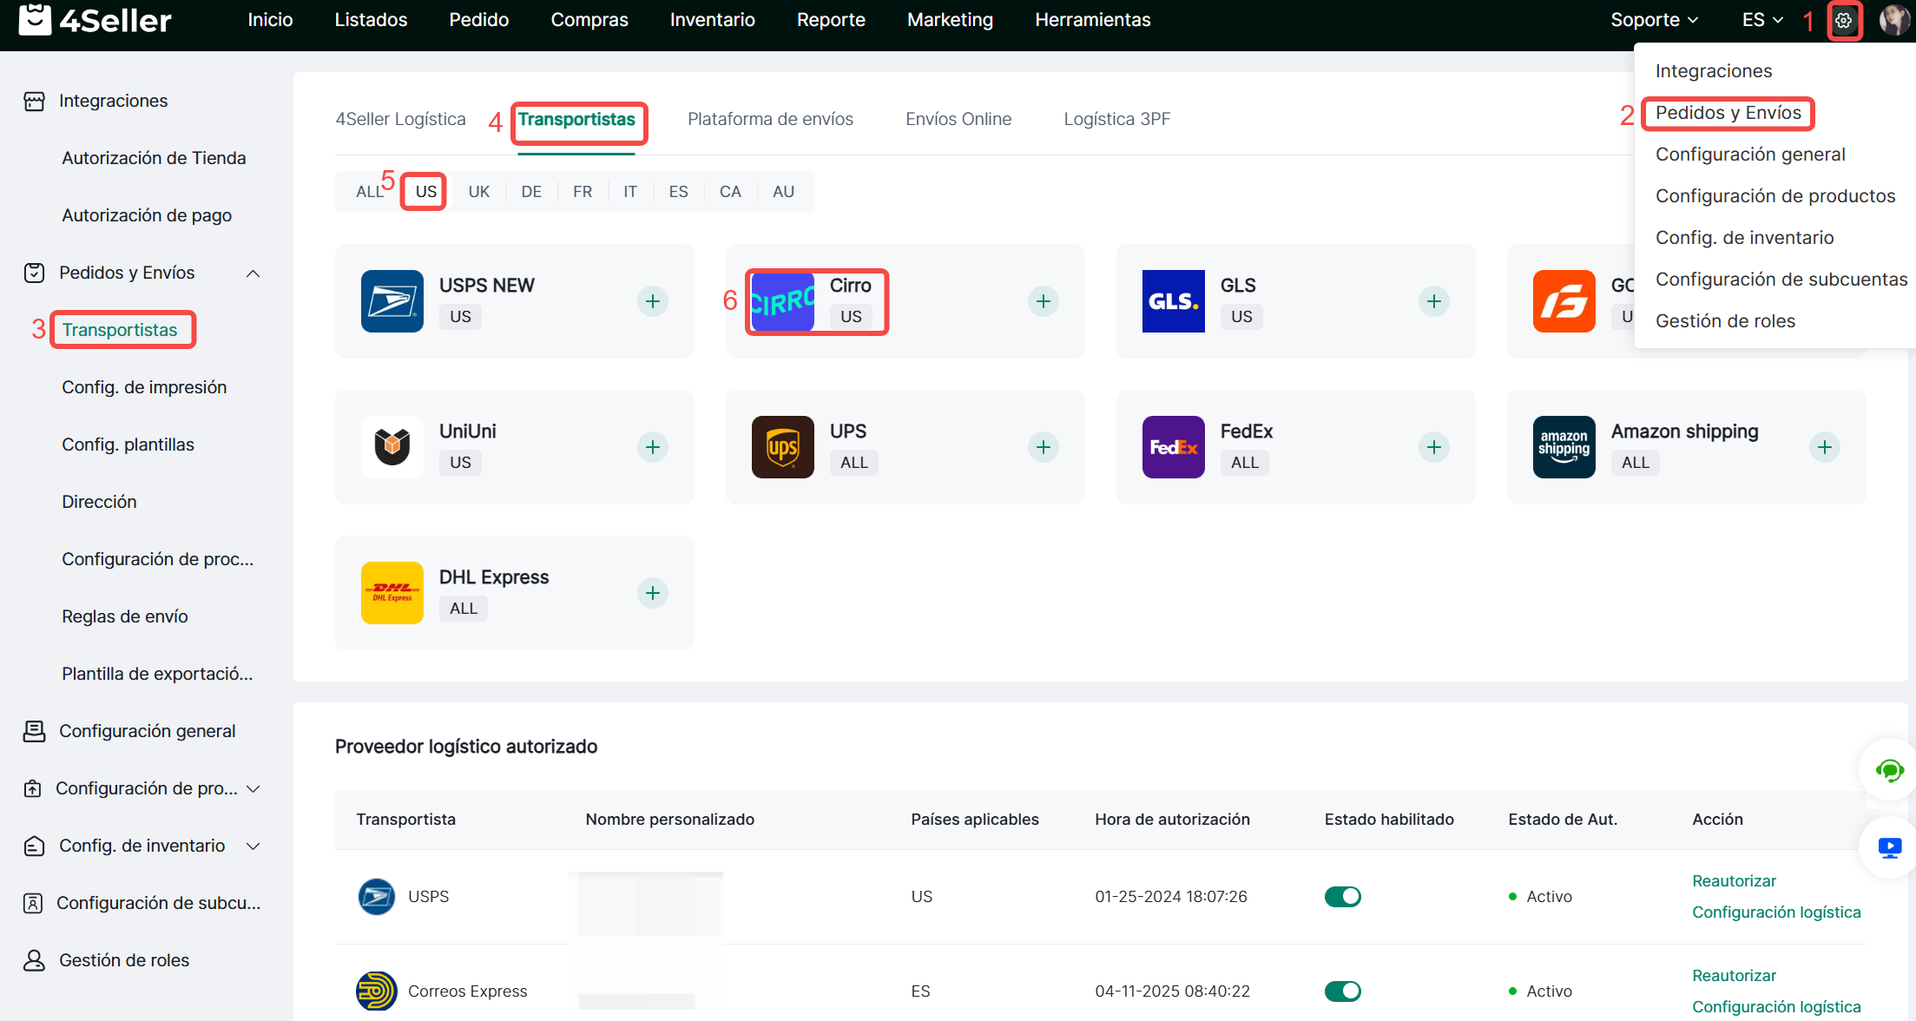Image resolution: width=1916 pixels, height=1021 pixels.
Task: Switch to Plataforma de envíos tab
Action: point(770,119)
